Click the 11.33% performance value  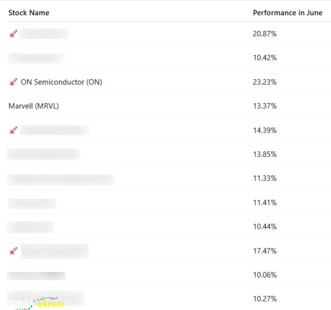click(x=265, y=178)
